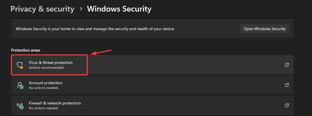
Task: Click "No actions needed." under Account protection
Action: tap(44, 88)
